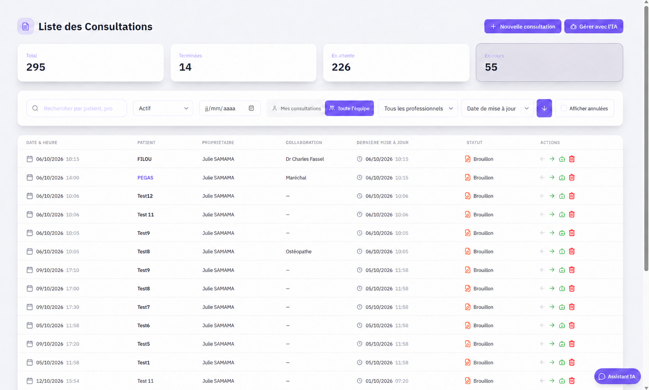Filter by the Terminées 14 card
The image size is (649, 390).
pyautogui.click(x=243, y=63)
